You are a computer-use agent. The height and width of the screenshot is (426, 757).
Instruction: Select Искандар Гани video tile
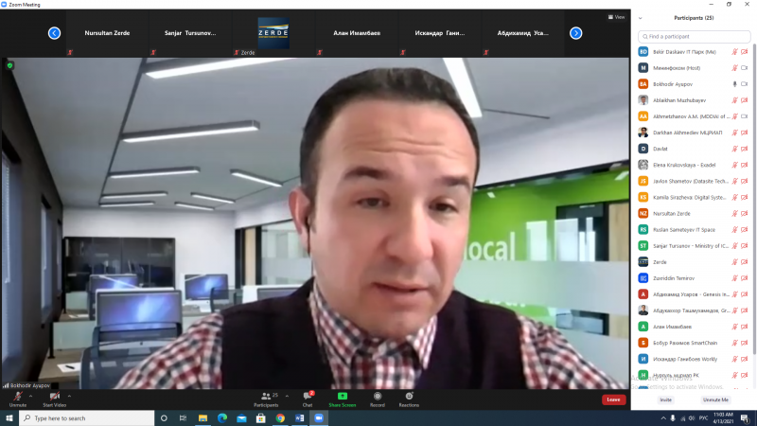click(x=440, y=33)
